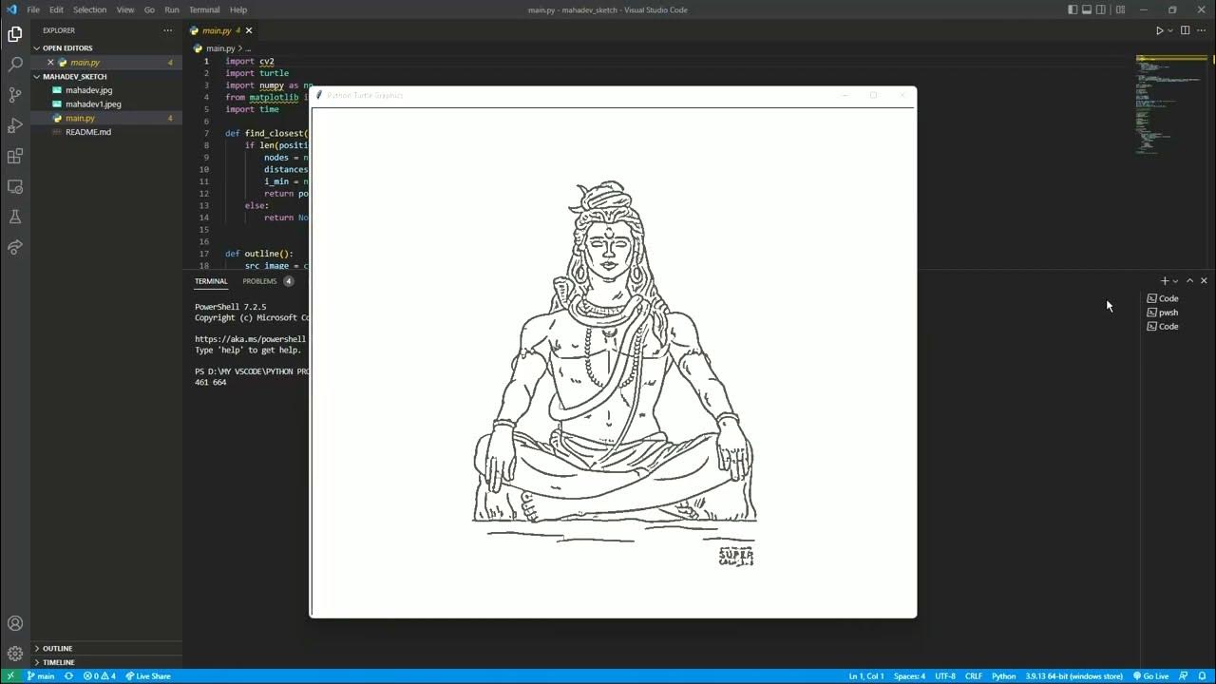The image size is (1216, 684).
Task: Customize layout from the title bar
Action: point(1120,9)
